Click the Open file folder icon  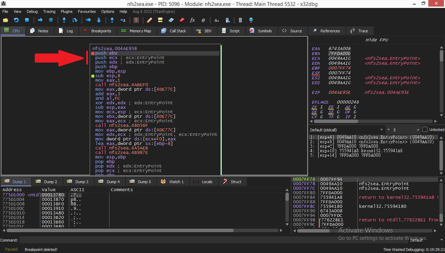click(6, 20)
